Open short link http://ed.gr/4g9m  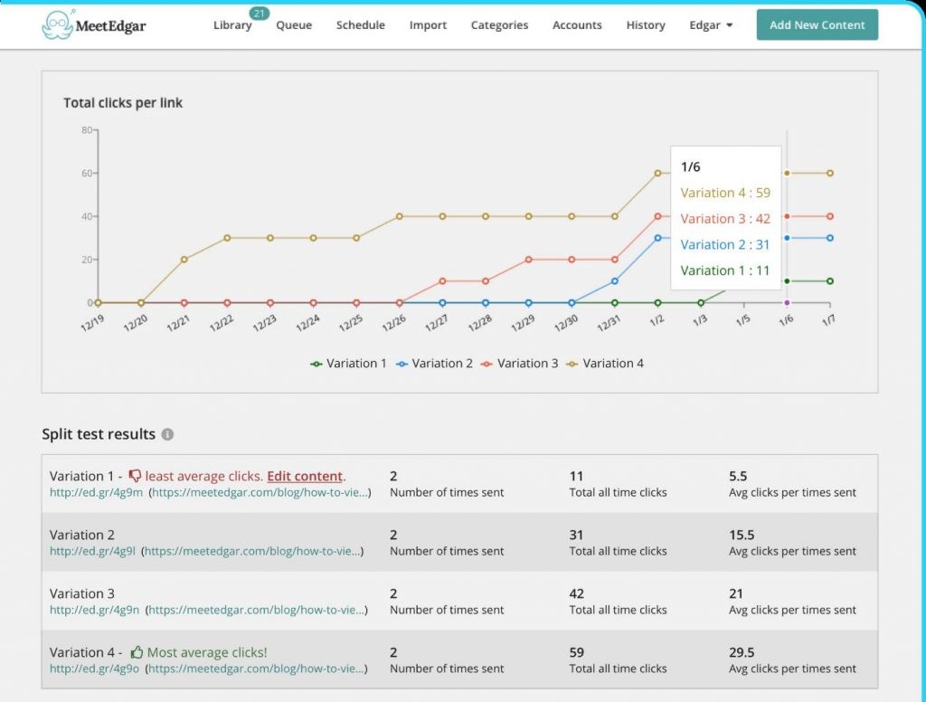96,492
